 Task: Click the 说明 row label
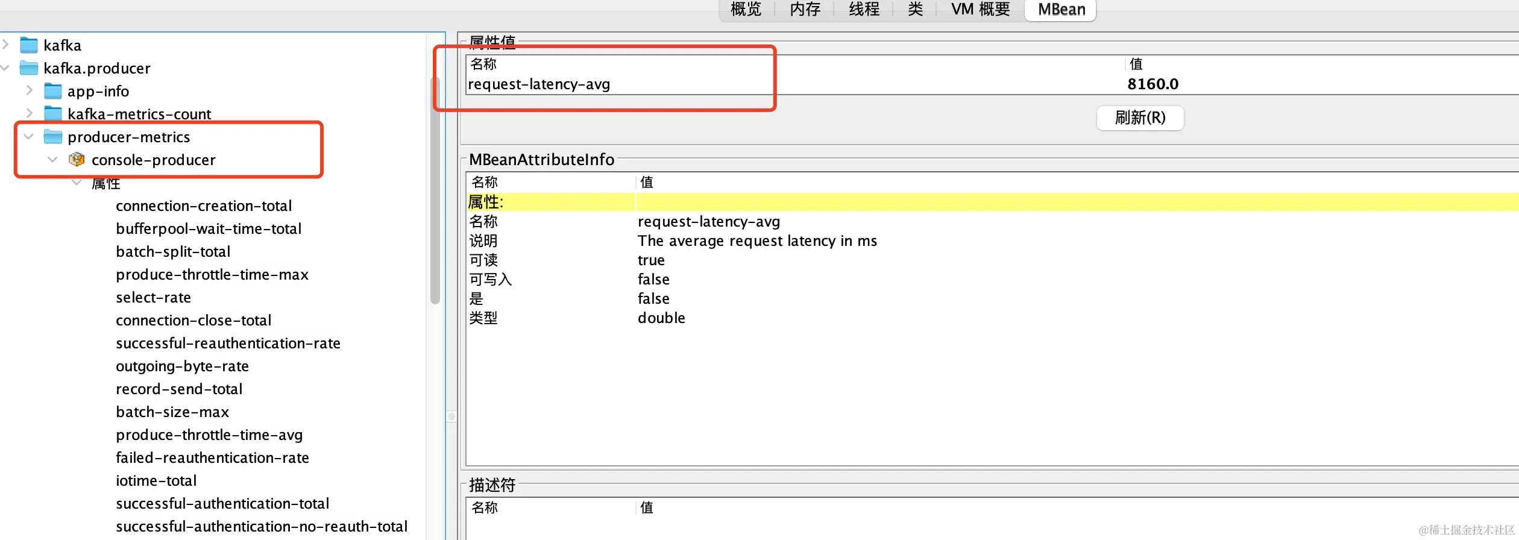[483, 241]
